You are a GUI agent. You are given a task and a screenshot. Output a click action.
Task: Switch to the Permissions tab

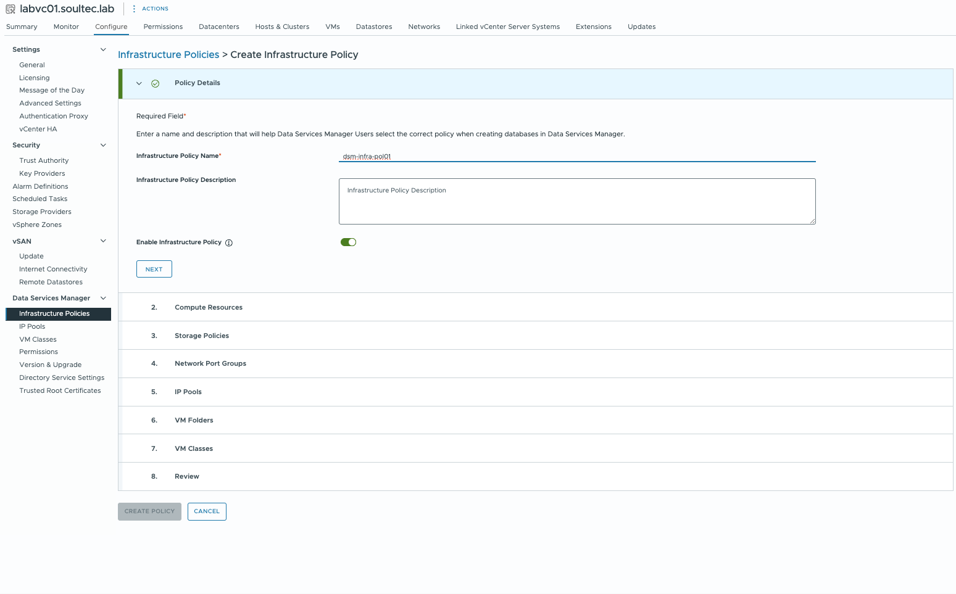coord(163,27)
